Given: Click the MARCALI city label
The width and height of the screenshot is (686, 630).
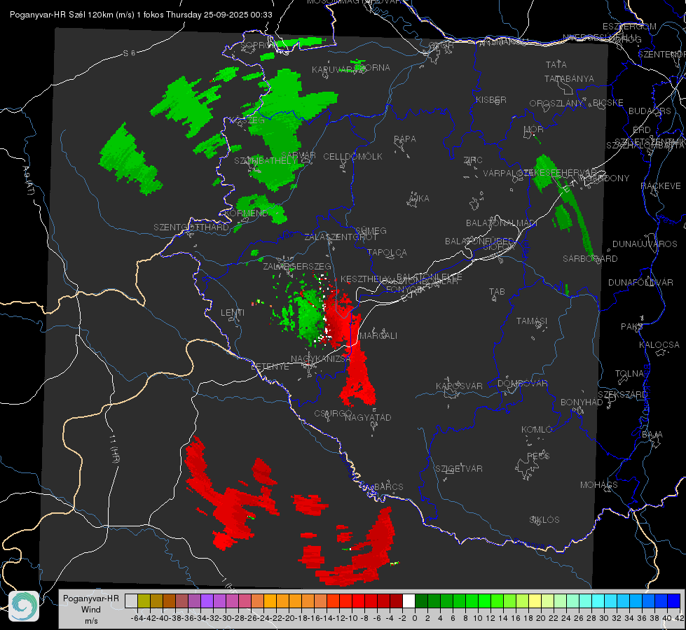Looking at the screenshot, I should (x=378, y=335).
